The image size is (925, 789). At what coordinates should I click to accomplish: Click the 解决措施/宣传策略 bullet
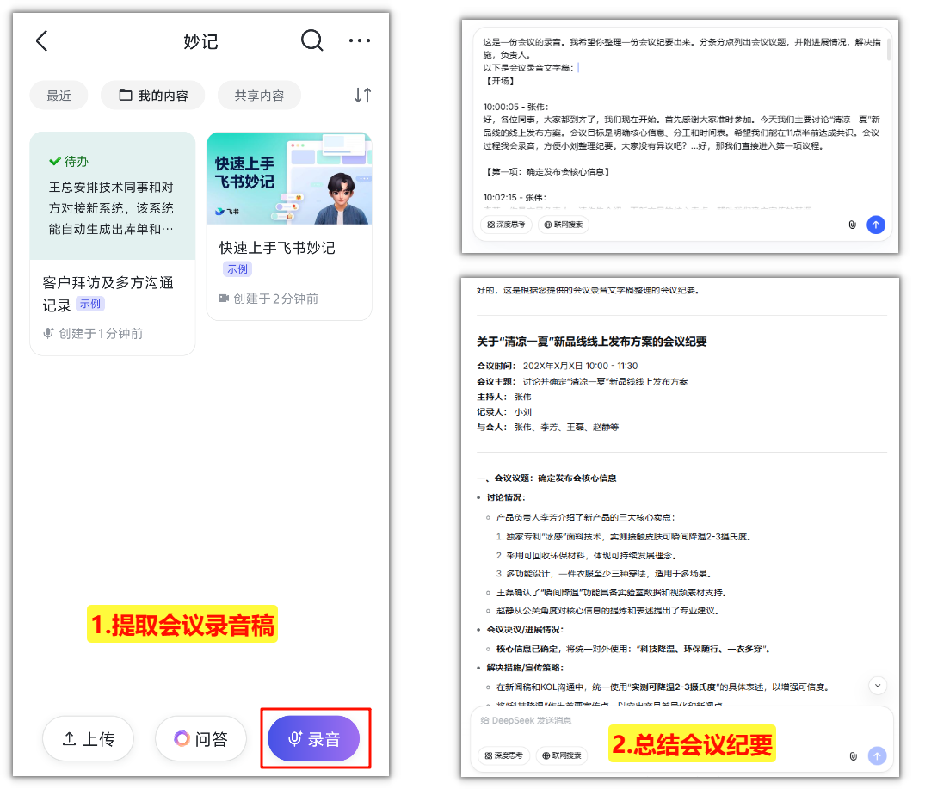coord(525,668)
